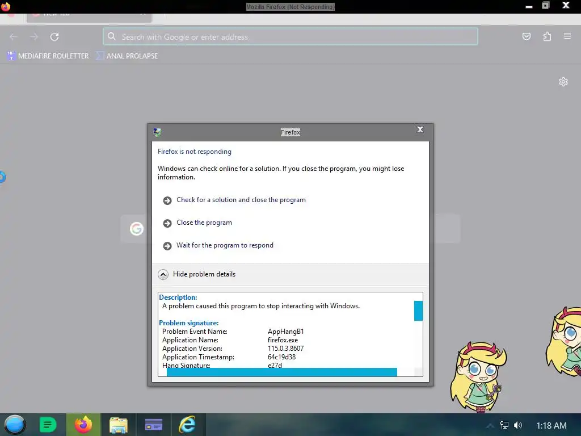Click the Firefox forward arrow
Image resolution: width=581 pixels, height=436 pixels.
click(34, 37)
